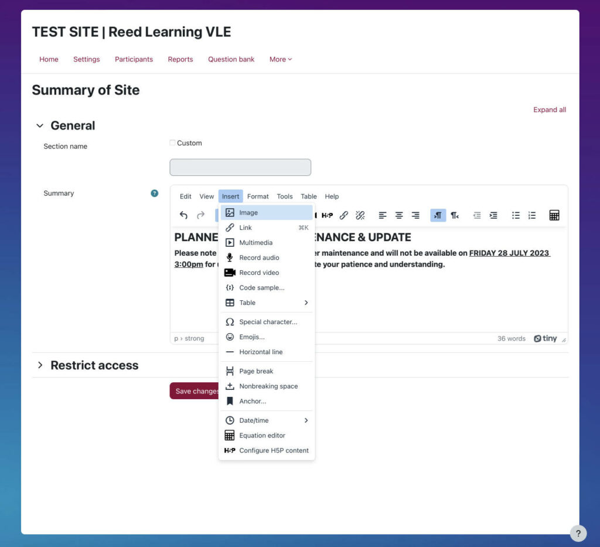The height and width of the screenshot is (547, 600).
Task: Open the H5P insert icon
Action: [328, 215]
